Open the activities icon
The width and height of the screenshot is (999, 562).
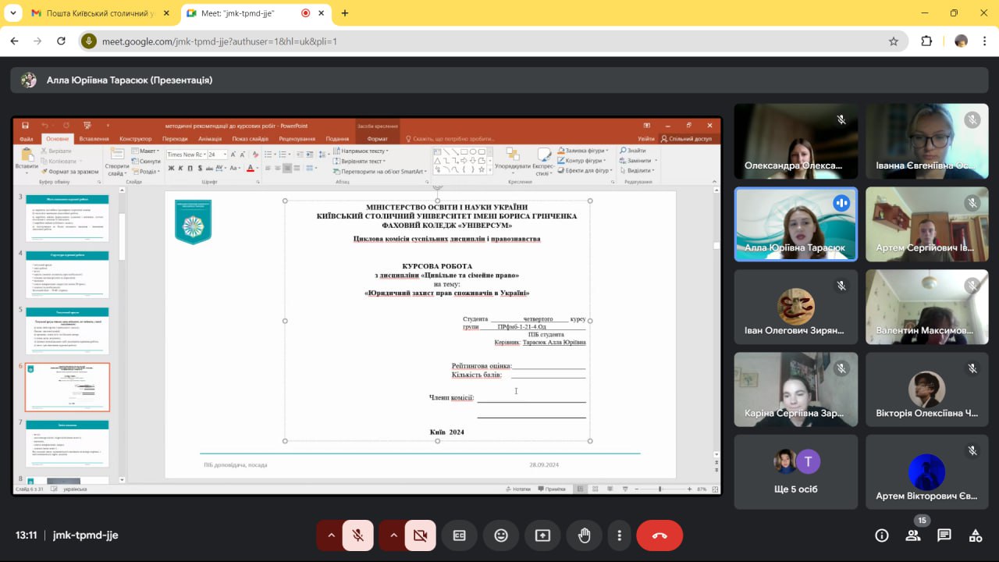point(976,535)
